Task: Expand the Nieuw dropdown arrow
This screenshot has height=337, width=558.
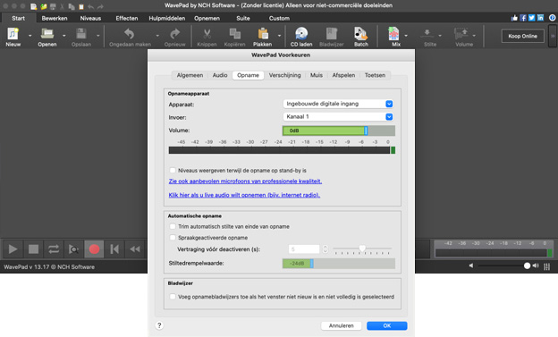Action: [x=30, y=36]
